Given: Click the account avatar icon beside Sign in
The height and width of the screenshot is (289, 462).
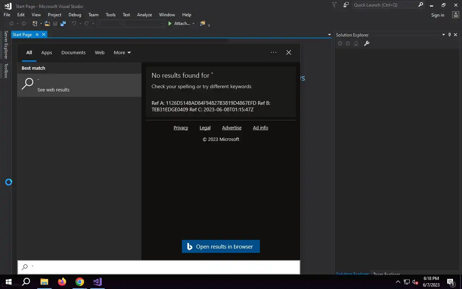Looking at the screenshot, I should point(455,15).
